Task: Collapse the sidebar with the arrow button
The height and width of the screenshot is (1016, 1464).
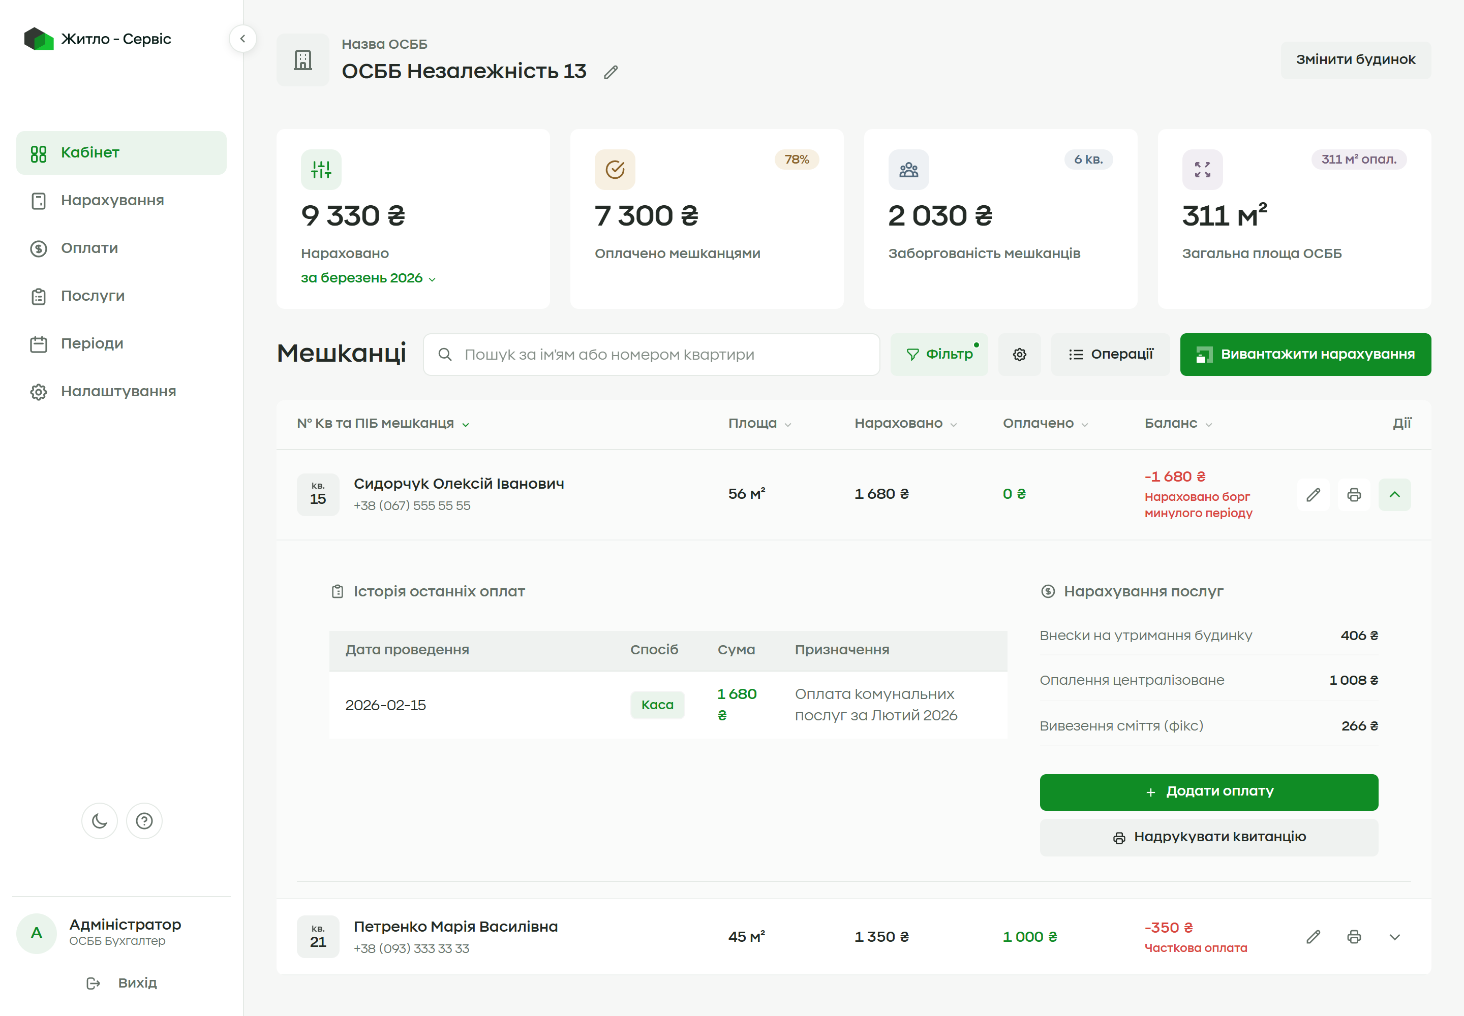Action: 242,39
